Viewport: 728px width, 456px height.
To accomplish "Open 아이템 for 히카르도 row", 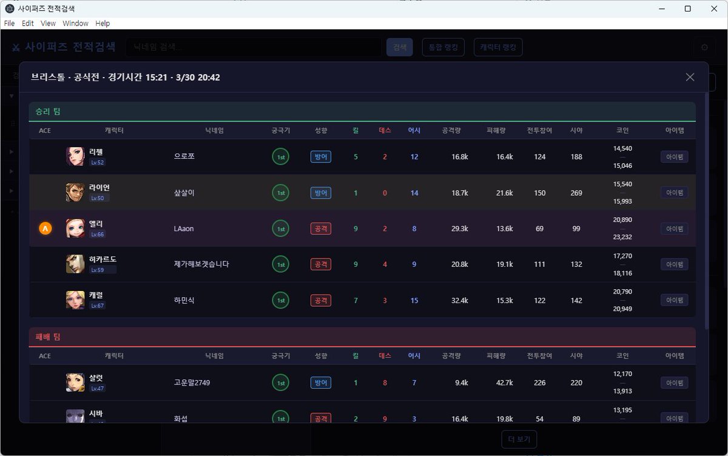I will 675,264.
